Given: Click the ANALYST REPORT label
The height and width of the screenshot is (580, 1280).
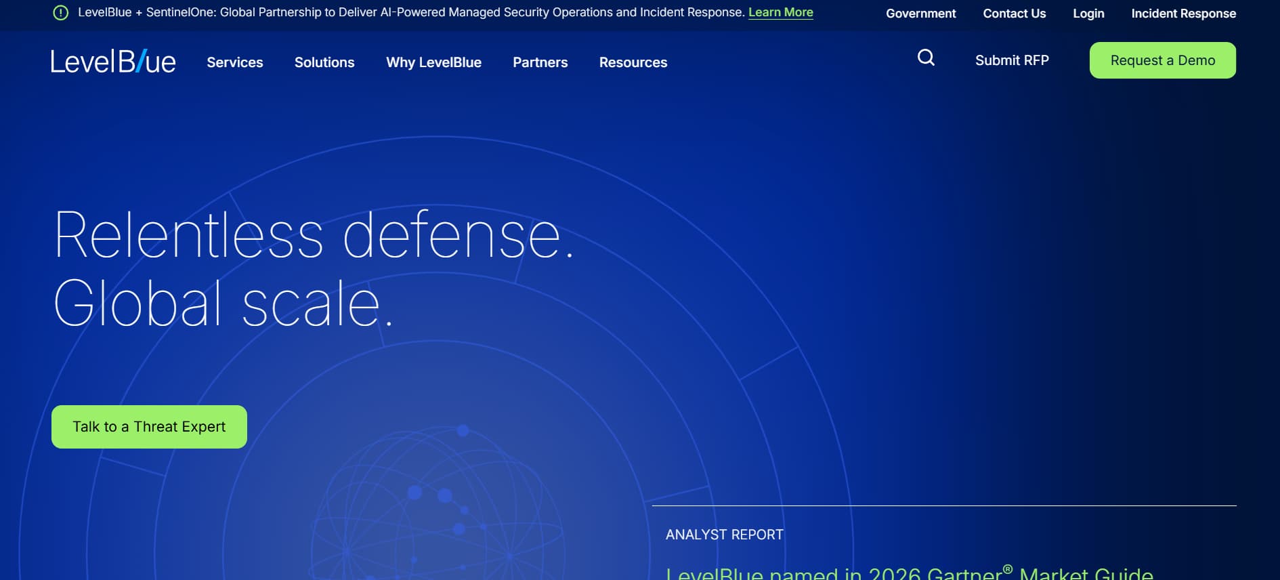Looking at the screenshot, I should click(725, 535).
